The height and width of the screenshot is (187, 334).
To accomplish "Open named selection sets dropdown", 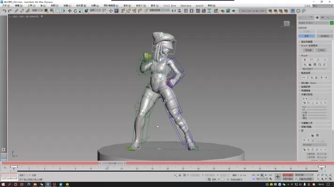I will point(159,10).
